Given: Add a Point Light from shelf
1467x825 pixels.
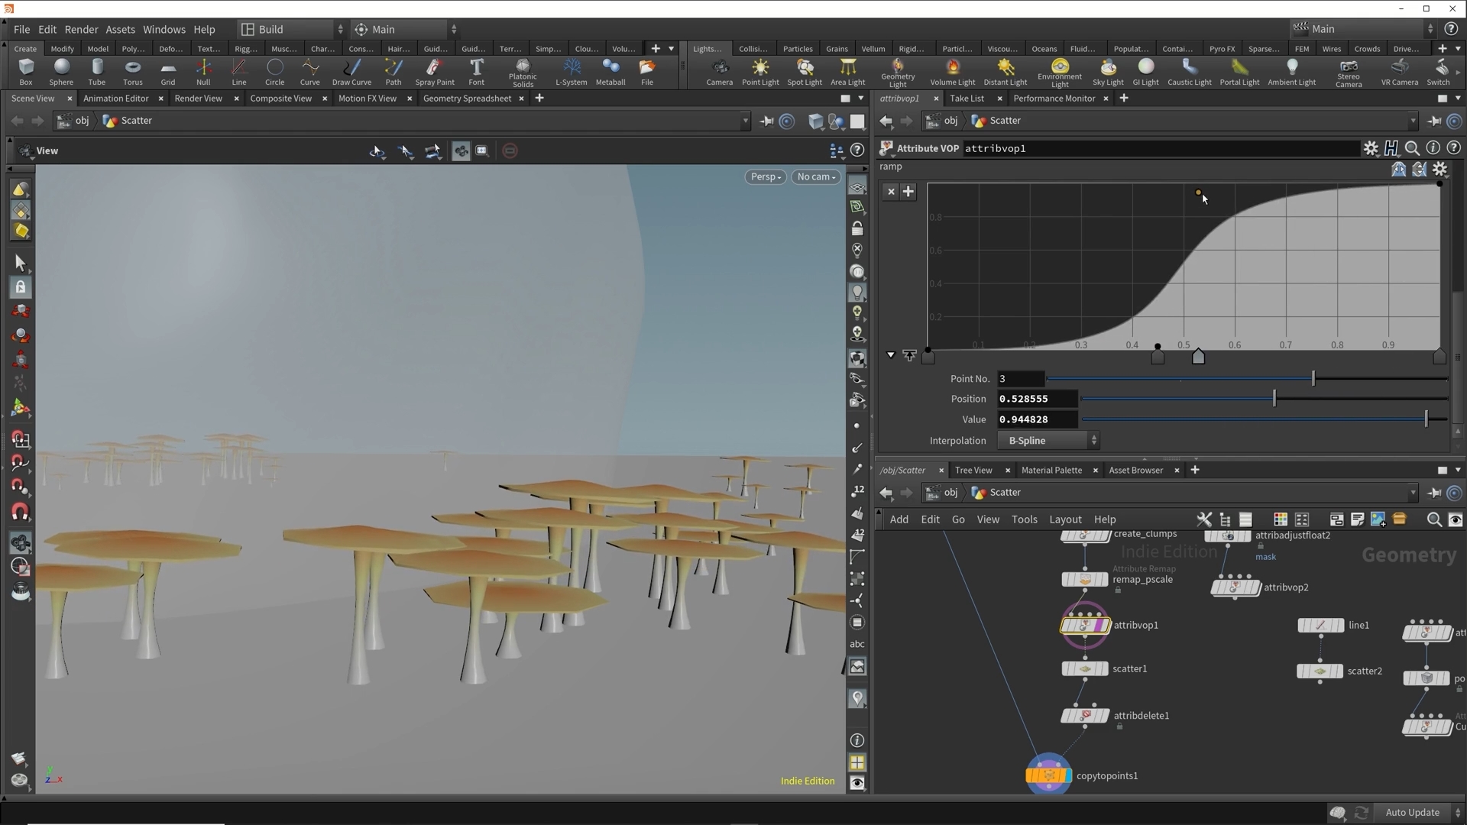Looking at the screenshot, I should click(760, 71).
